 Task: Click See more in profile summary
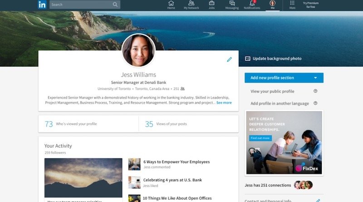click(224, 103)
